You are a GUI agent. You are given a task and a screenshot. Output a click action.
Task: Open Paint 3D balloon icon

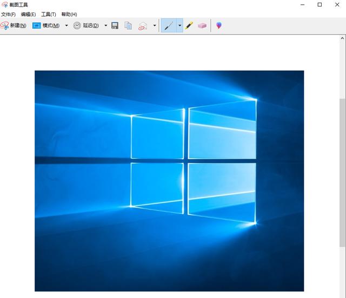[218, 25]
